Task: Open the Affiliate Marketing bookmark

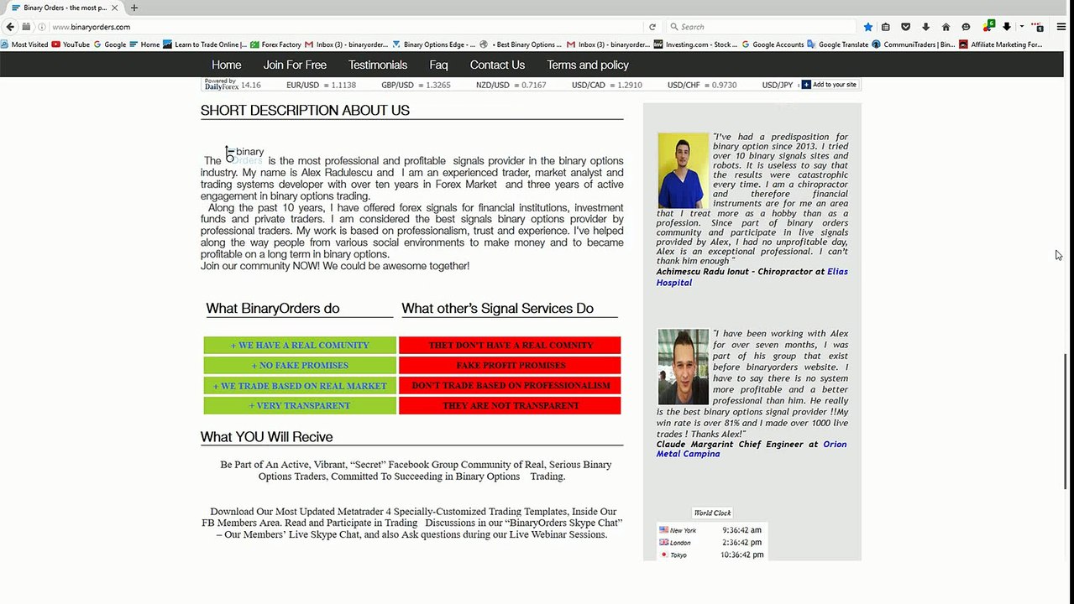Action: click(x=1001, y=44)
